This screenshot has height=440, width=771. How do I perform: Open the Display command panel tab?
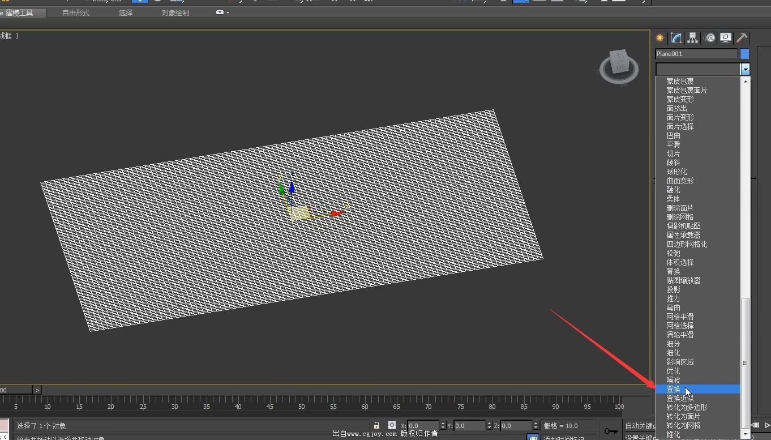point(726,38)
